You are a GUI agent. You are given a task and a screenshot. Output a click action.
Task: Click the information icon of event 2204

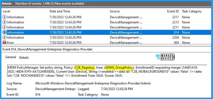point(4,37)
